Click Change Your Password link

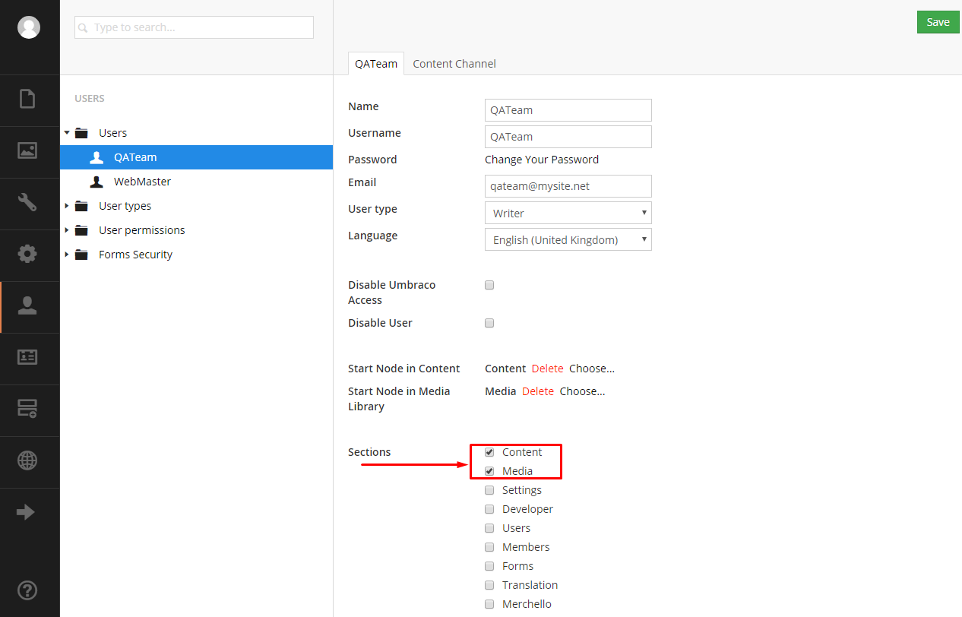(542, 160)
